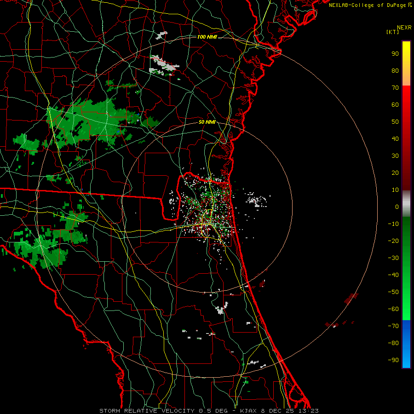Click the blue band of the color bar

tap(406, 344)
